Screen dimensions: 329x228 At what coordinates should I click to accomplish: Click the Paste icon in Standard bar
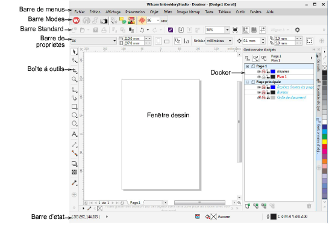131,30
